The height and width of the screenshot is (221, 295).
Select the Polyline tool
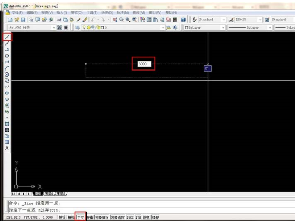click(7, 50)
